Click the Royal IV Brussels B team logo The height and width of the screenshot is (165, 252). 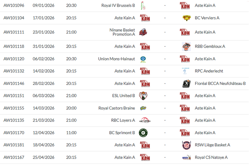click(x=143, y=6)
